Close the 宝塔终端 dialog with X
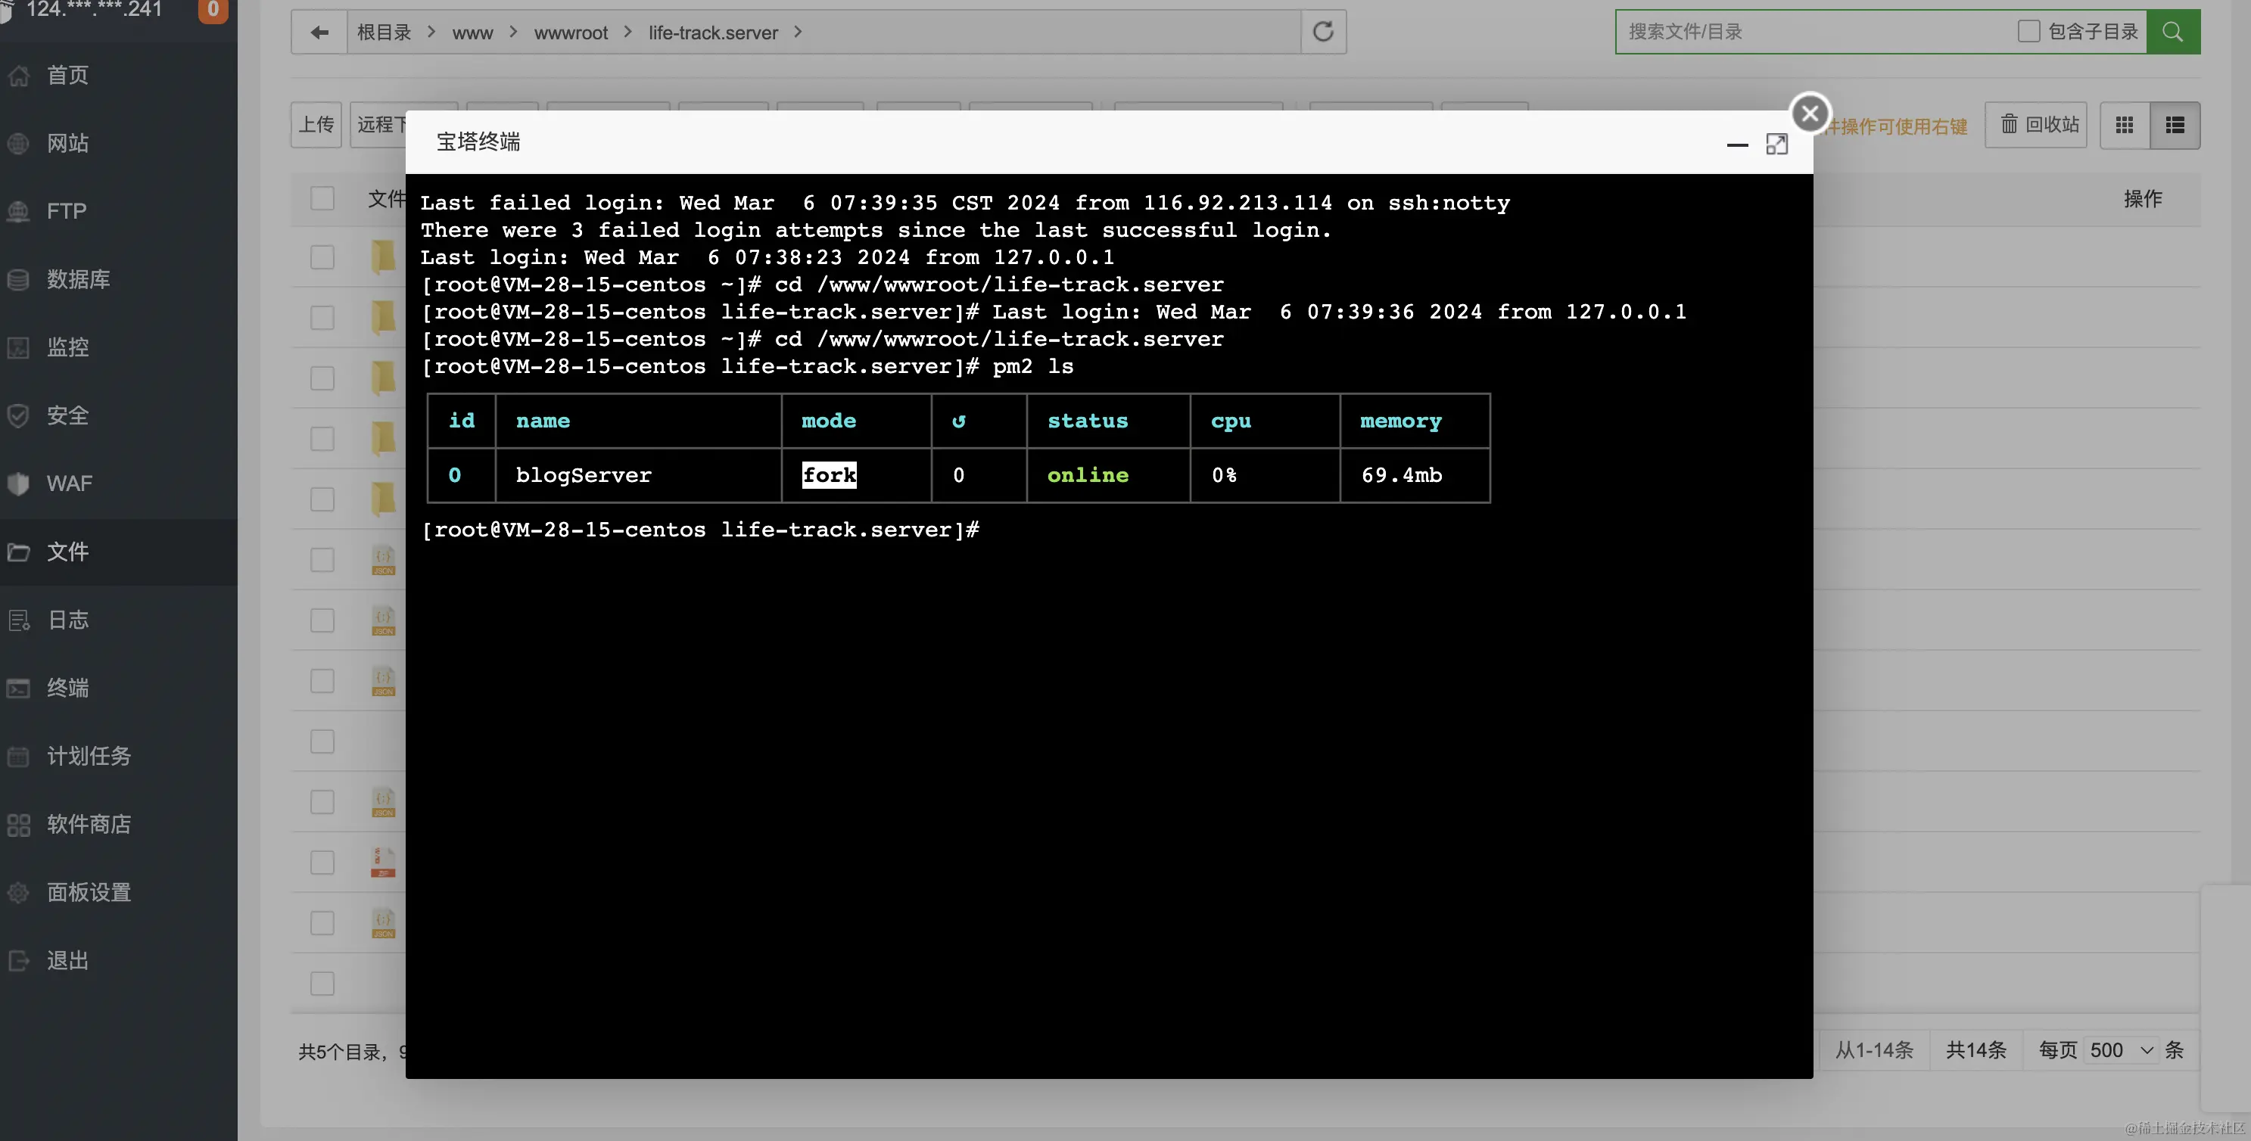The width and height of the screenshot is (2251, 1141). tap(1810, 113)
